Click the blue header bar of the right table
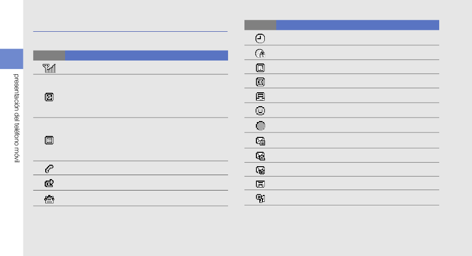472x256 pixels. click(358, 25)
